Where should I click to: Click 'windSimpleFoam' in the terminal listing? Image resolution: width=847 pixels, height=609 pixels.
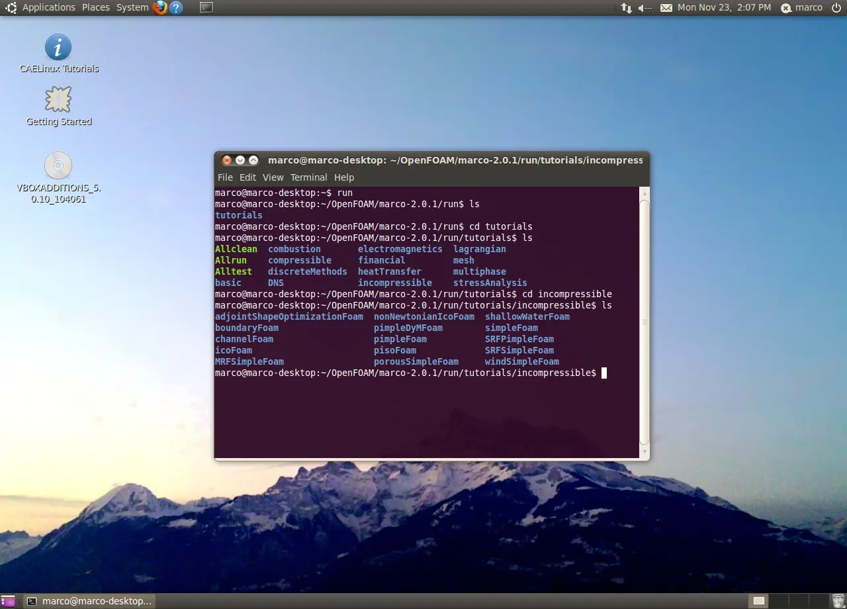[x=522, y=362]
